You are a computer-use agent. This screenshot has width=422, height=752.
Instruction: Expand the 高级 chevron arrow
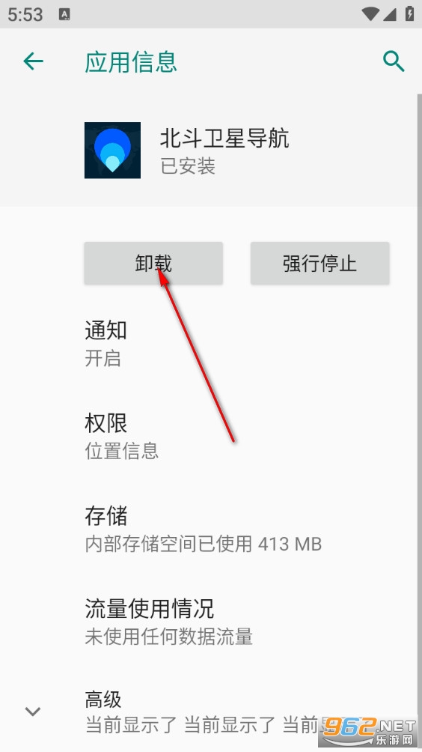(x=33, y=712)
